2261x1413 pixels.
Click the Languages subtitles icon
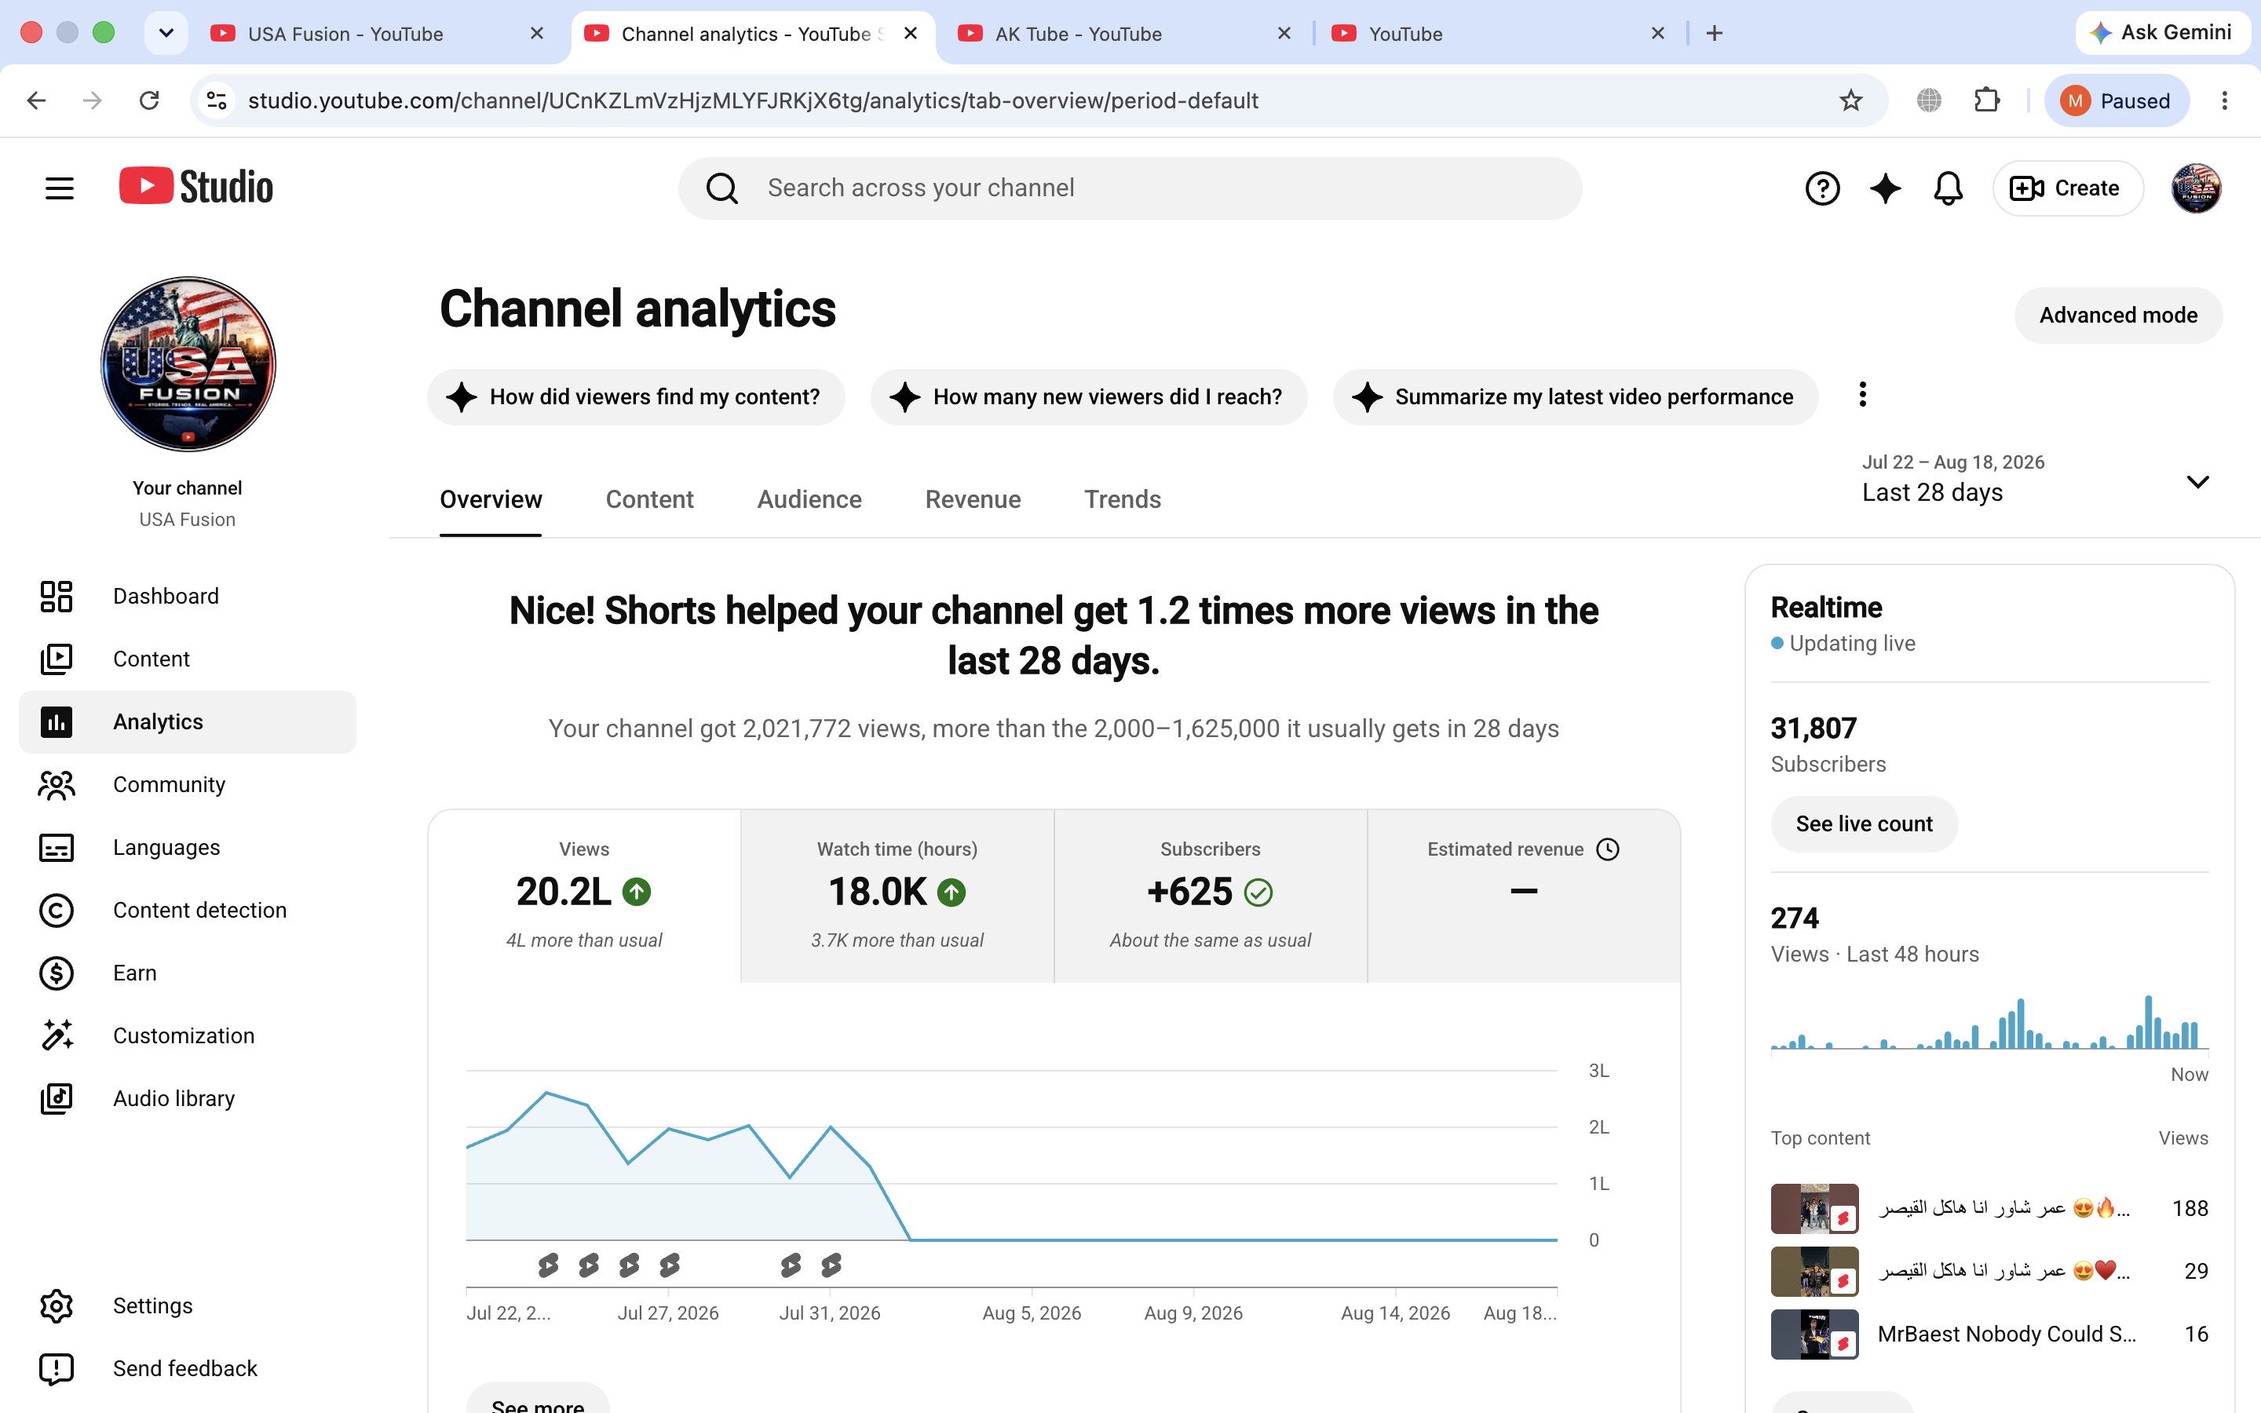coord(56,848)
